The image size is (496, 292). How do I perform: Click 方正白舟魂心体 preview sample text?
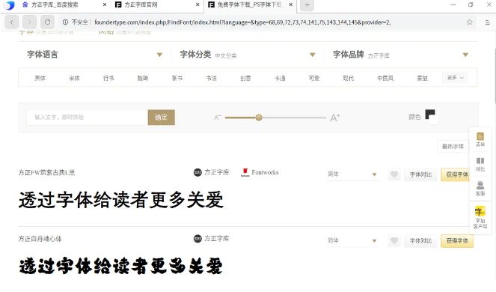coord(121,266)
